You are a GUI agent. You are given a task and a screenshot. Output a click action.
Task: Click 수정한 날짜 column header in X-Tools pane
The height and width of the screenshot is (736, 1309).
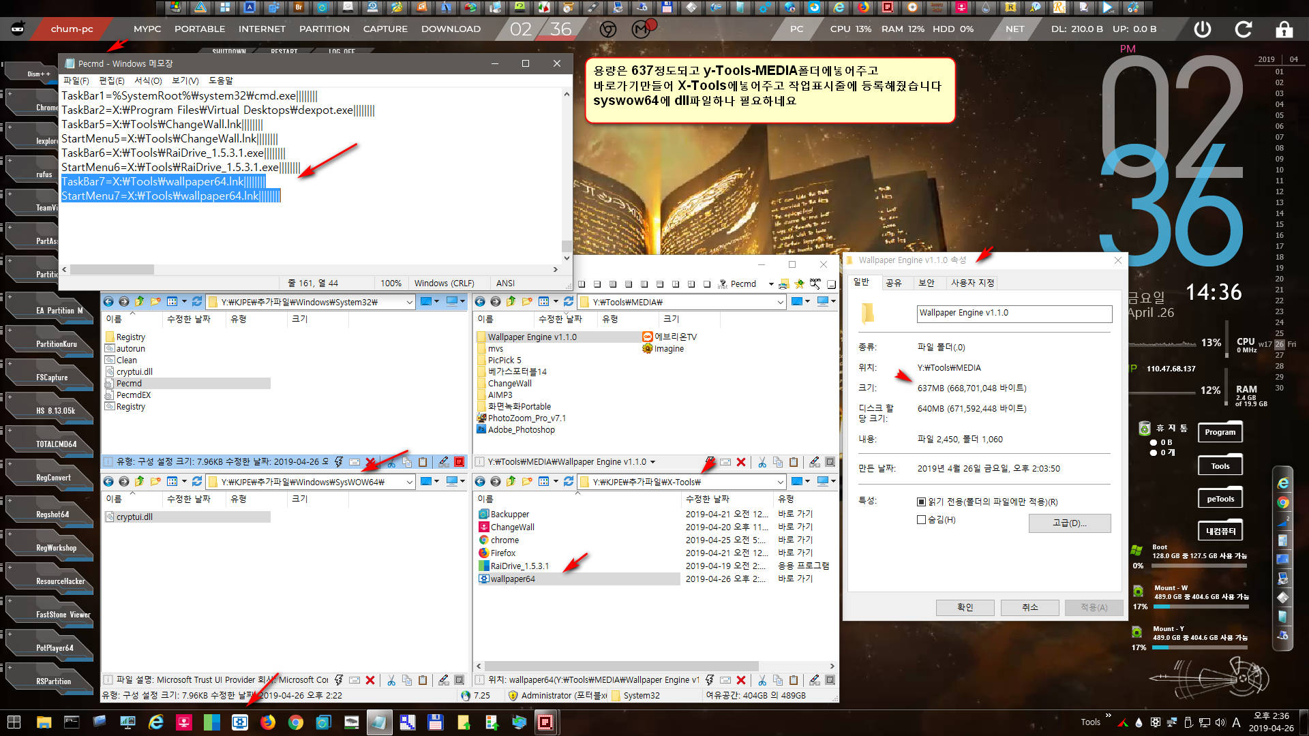coord(708,499)
